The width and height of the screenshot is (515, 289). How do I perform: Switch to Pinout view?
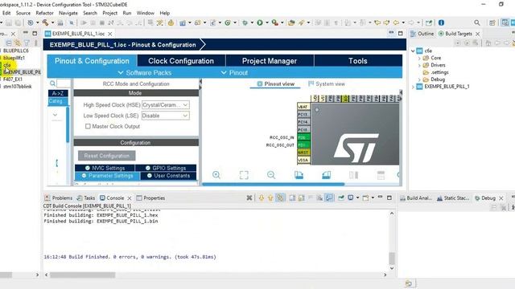tap(275, 83)
